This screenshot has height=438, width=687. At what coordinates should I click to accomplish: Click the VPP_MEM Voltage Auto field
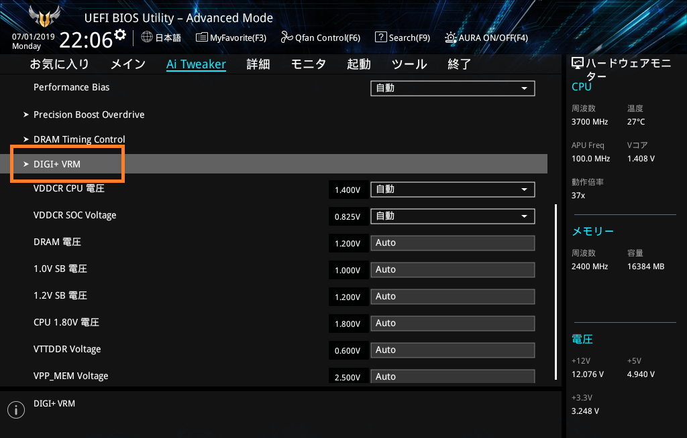tap(453, 376)
